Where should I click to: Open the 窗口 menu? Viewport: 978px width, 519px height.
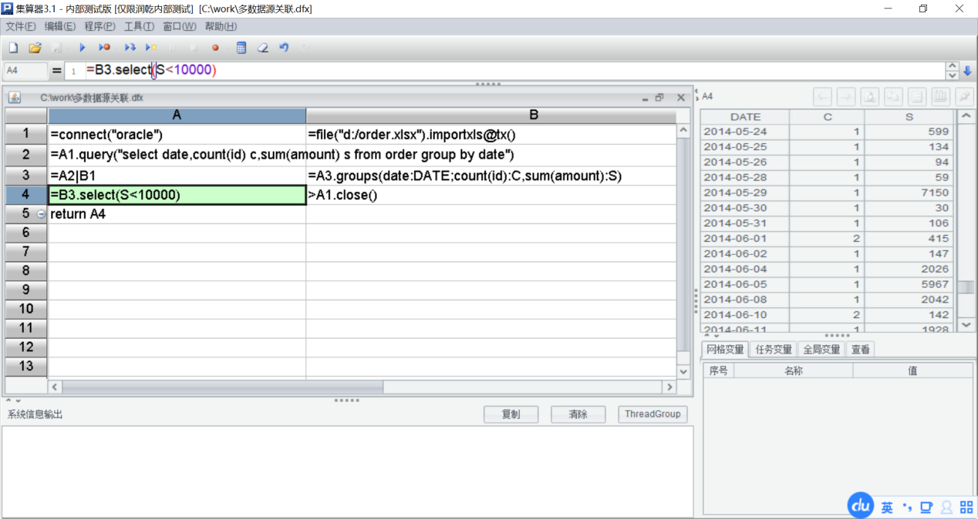tap(179, 26)
